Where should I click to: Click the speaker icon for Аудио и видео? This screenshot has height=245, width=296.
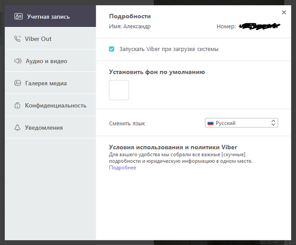(x=18, y=61)
